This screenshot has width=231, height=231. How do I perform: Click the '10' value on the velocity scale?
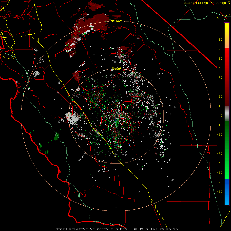(x=220, y=106)
